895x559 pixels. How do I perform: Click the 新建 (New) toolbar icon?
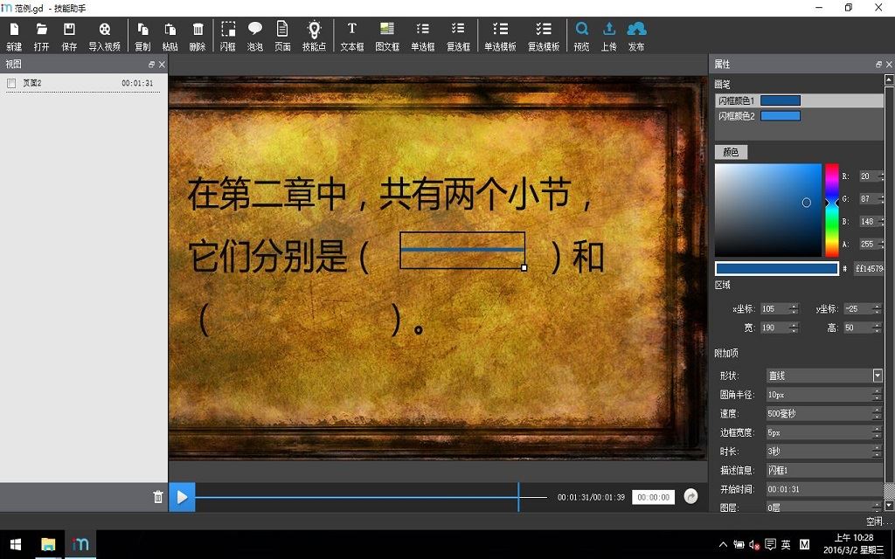click(14, 36)
